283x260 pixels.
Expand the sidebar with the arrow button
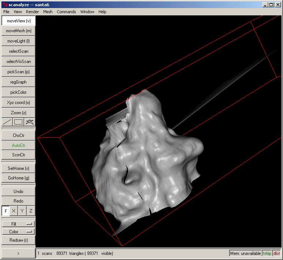click(18, 253)
